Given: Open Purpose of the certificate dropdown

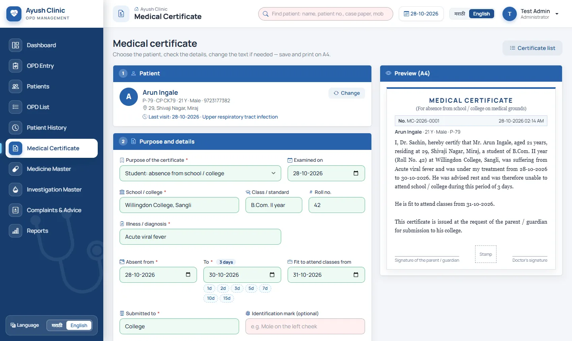Looking at the screenshot, I should point(200,173).
